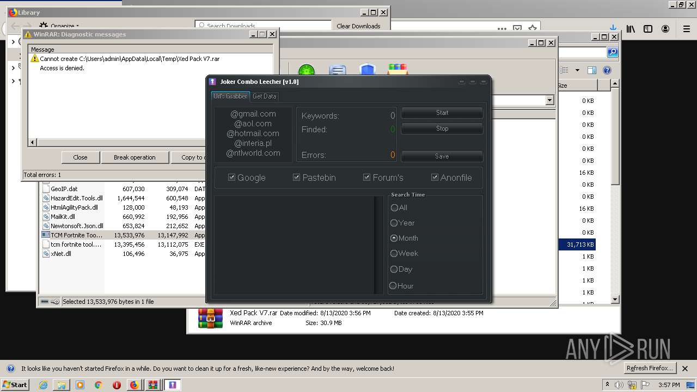
Task: Dismiss the Firefox refresh notification bar
Action: [x=685, y=368]
